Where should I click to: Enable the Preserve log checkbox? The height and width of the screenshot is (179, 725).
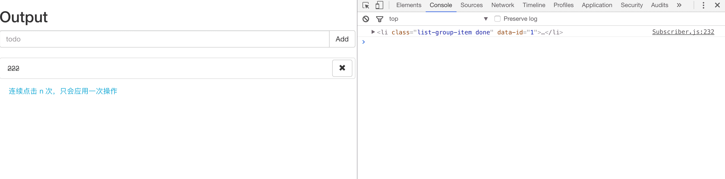click(x=497, y=19)
